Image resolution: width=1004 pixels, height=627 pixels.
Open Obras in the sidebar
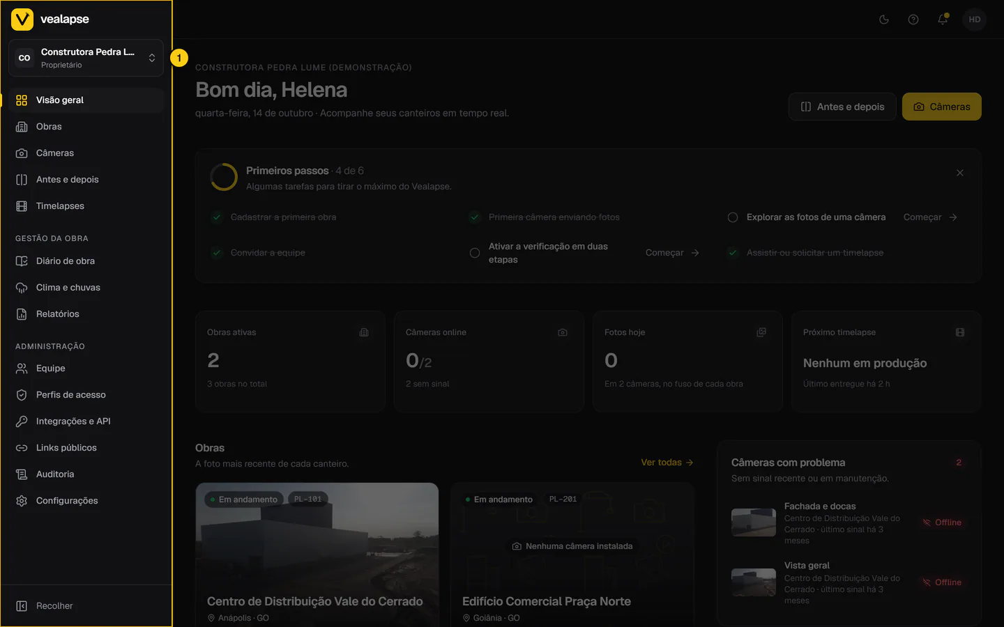(86, 127)
